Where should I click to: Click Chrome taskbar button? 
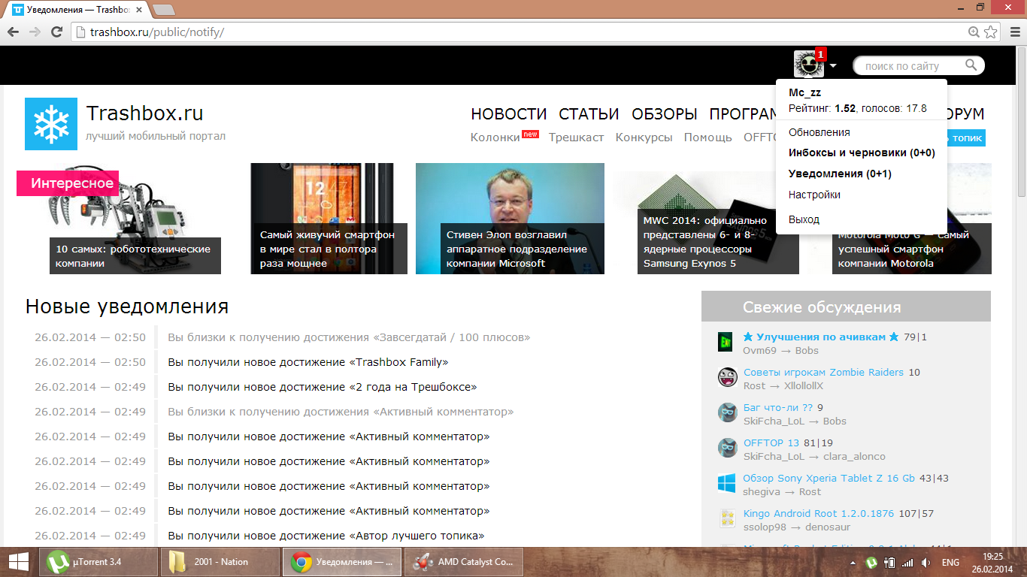(342, 561)
